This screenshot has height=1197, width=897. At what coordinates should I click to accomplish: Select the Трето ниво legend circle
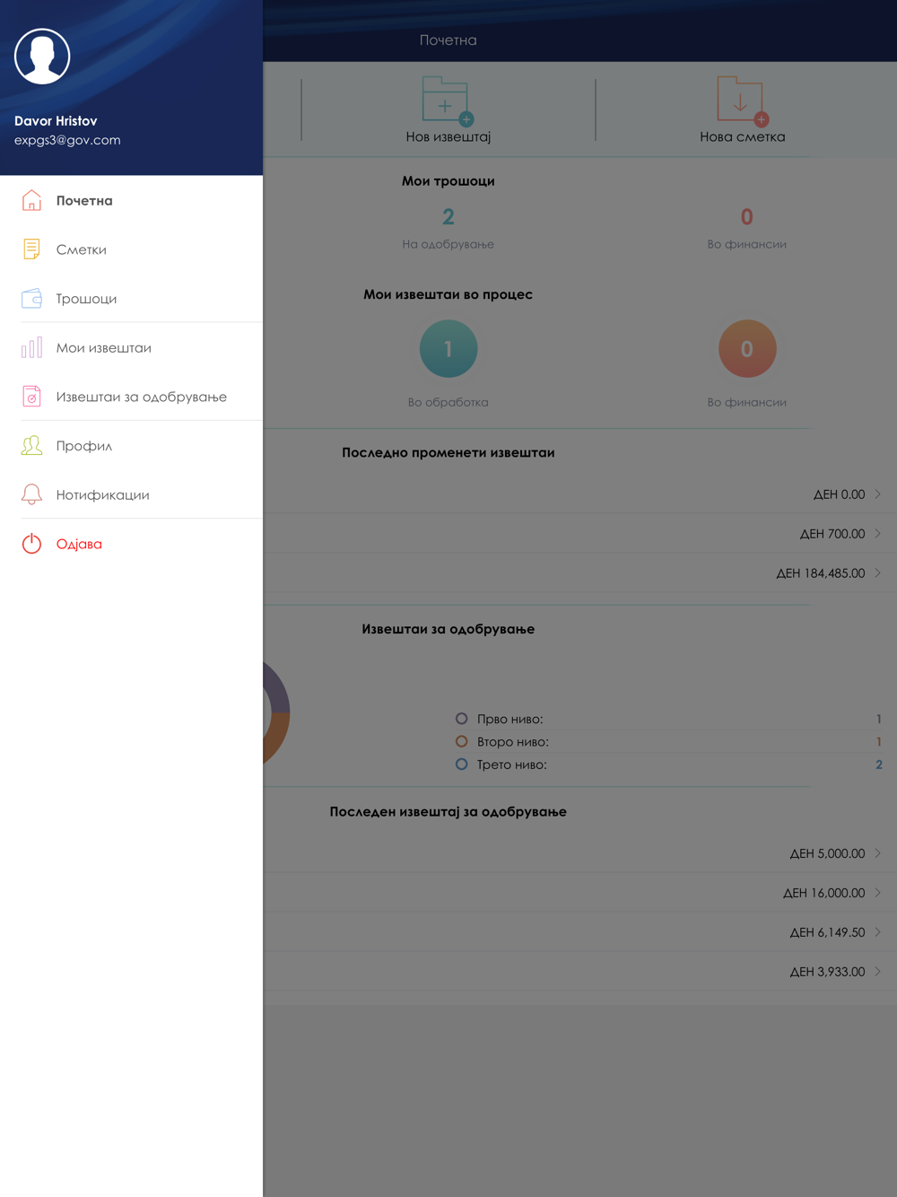[461, 765]
